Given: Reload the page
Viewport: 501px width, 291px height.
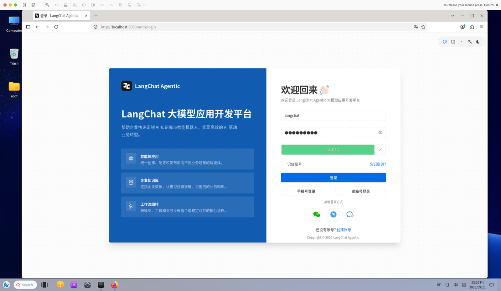Looking at the screenshot, I should coord(56,27).
